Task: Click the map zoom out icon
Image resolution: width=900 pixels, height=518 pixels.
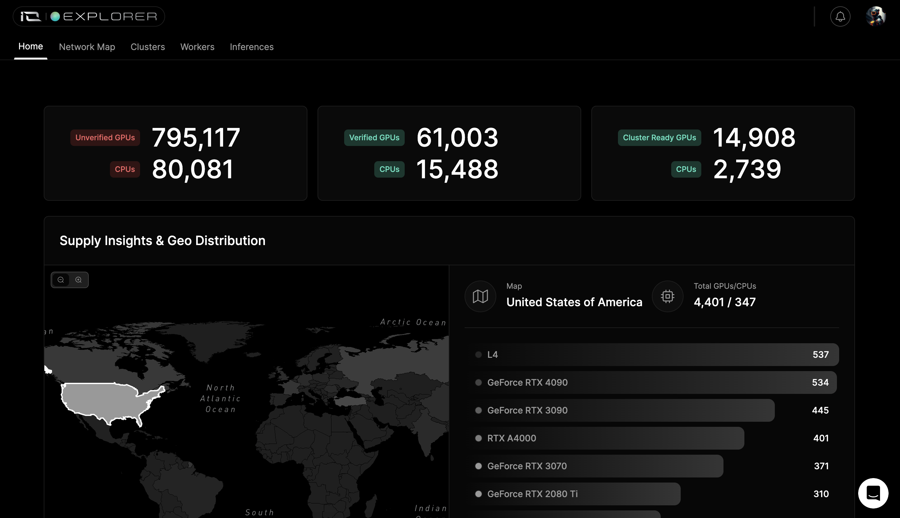Action: [x=61, y=280]
